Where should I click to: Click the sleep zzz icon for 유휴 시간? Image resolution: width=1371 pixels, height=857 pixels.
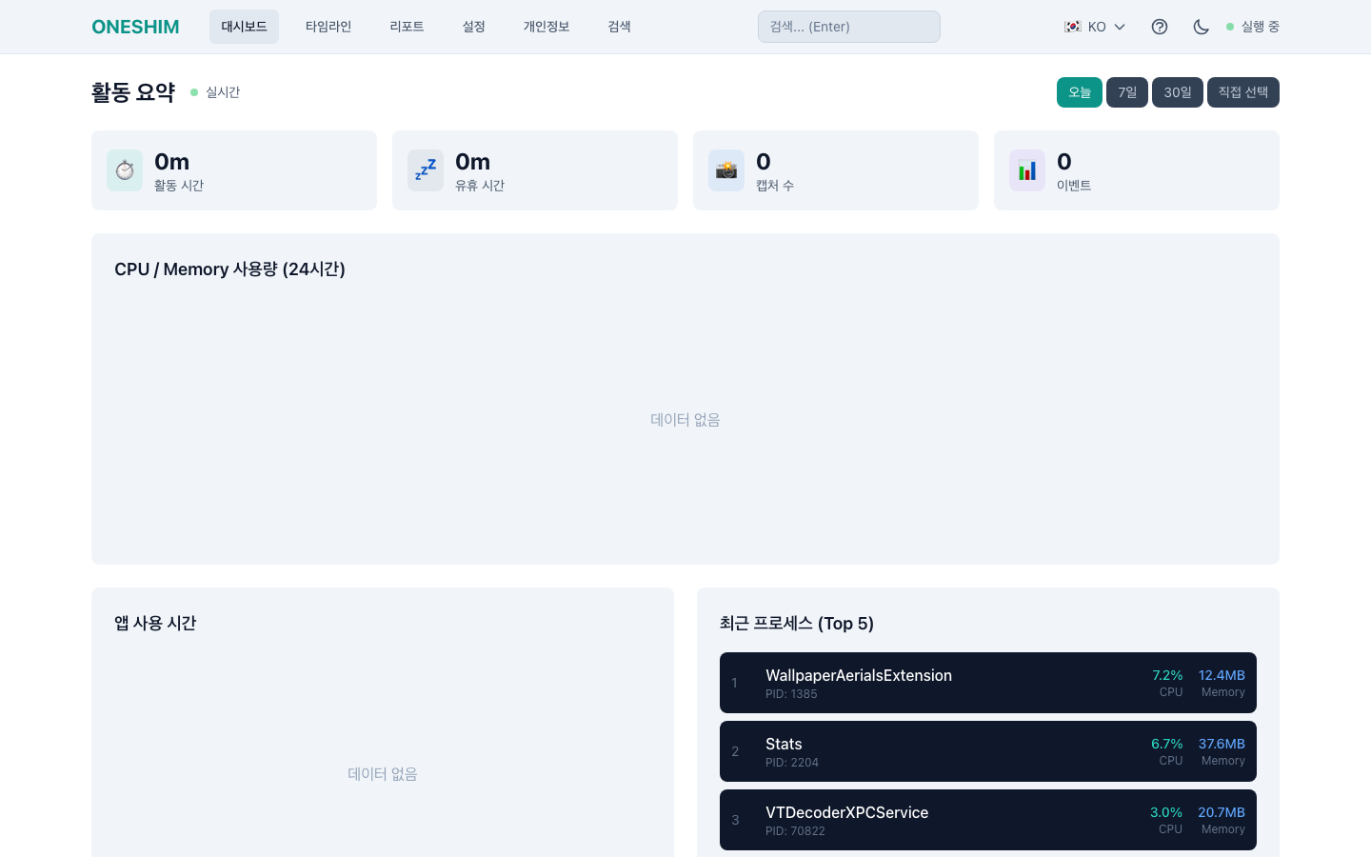(x=426, y=170)
